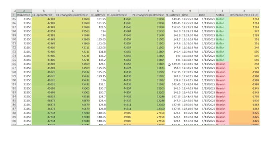Click the PE.changeinOpenInterest header cell
The width and height of the screenshot is (271, 153).
tap(148, 15)
